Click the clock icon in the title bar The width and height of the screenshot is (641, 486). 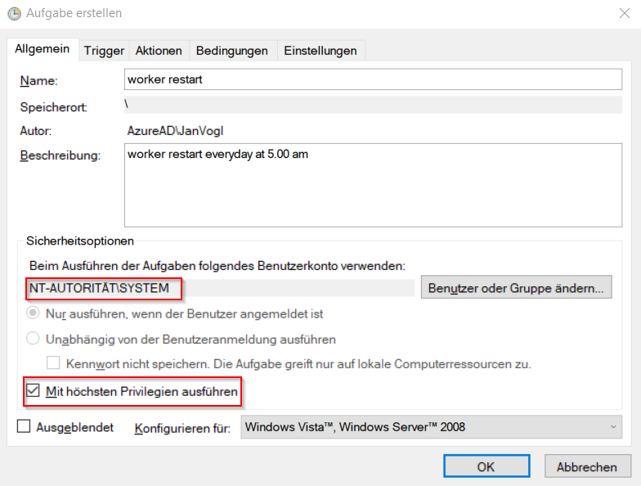pyautogui.click(x=14, y=14)
